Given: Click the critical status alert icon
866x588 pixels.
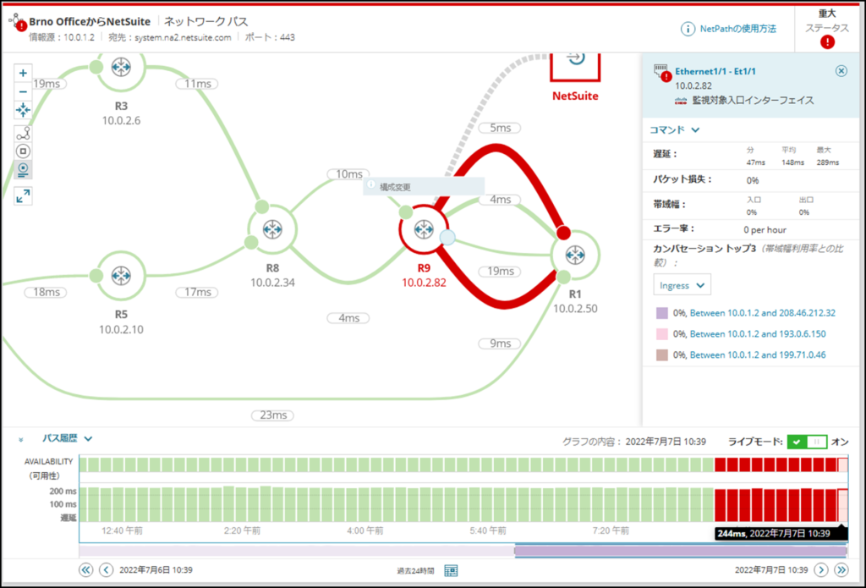Looking at the screenshot, I should coord(827,42).
